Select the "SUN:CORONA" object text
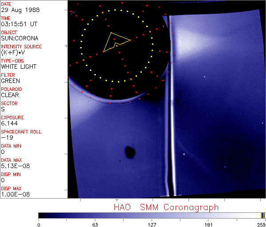266x227 pixels. 20,38
